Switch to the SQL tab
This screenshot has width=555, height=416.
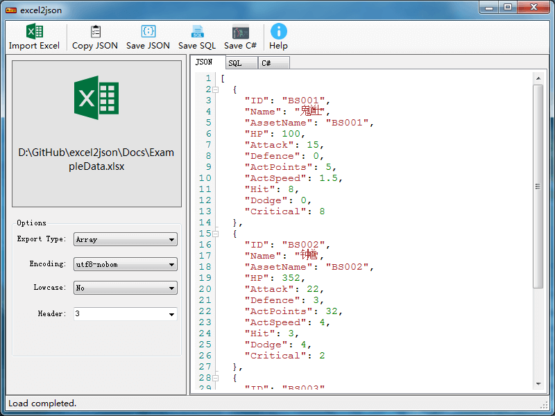(236, 63)
